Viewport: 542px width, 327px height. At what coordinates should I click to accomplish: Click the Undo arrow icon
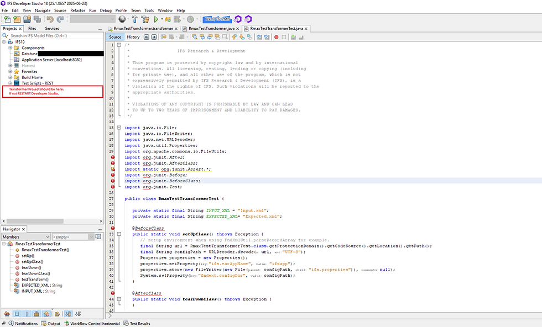click(x=50, y=19)
